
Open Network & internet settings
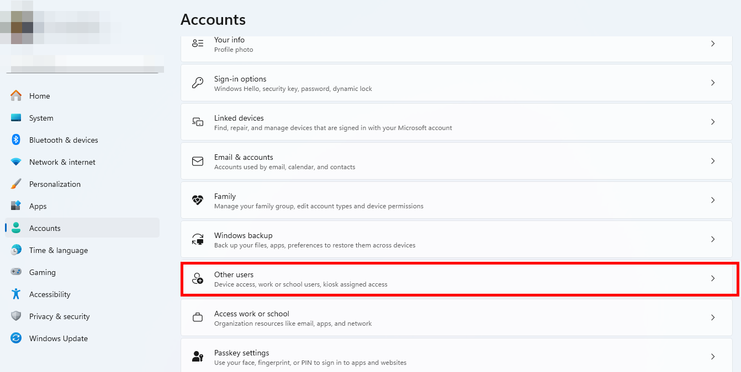tap(62, 162)
